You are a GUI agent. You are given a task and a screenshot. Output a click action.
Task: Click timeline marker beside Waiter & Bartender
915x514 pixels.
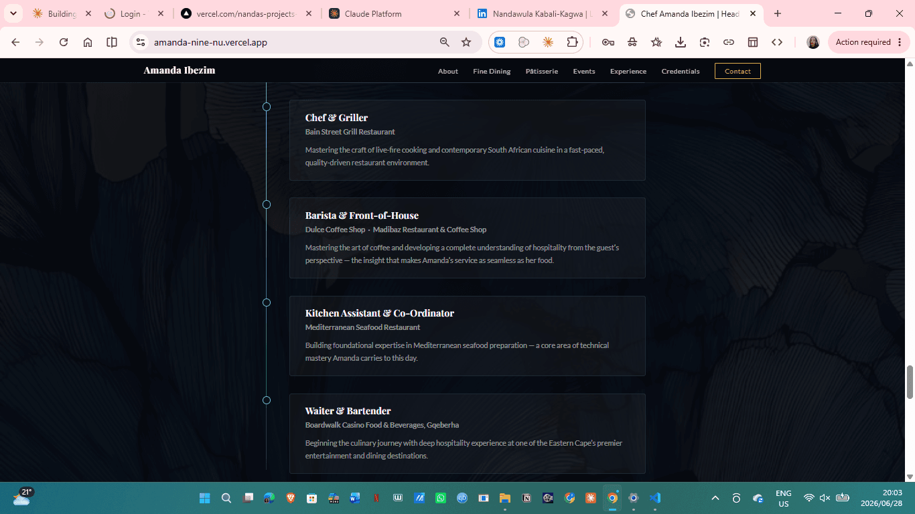(267, 400)
